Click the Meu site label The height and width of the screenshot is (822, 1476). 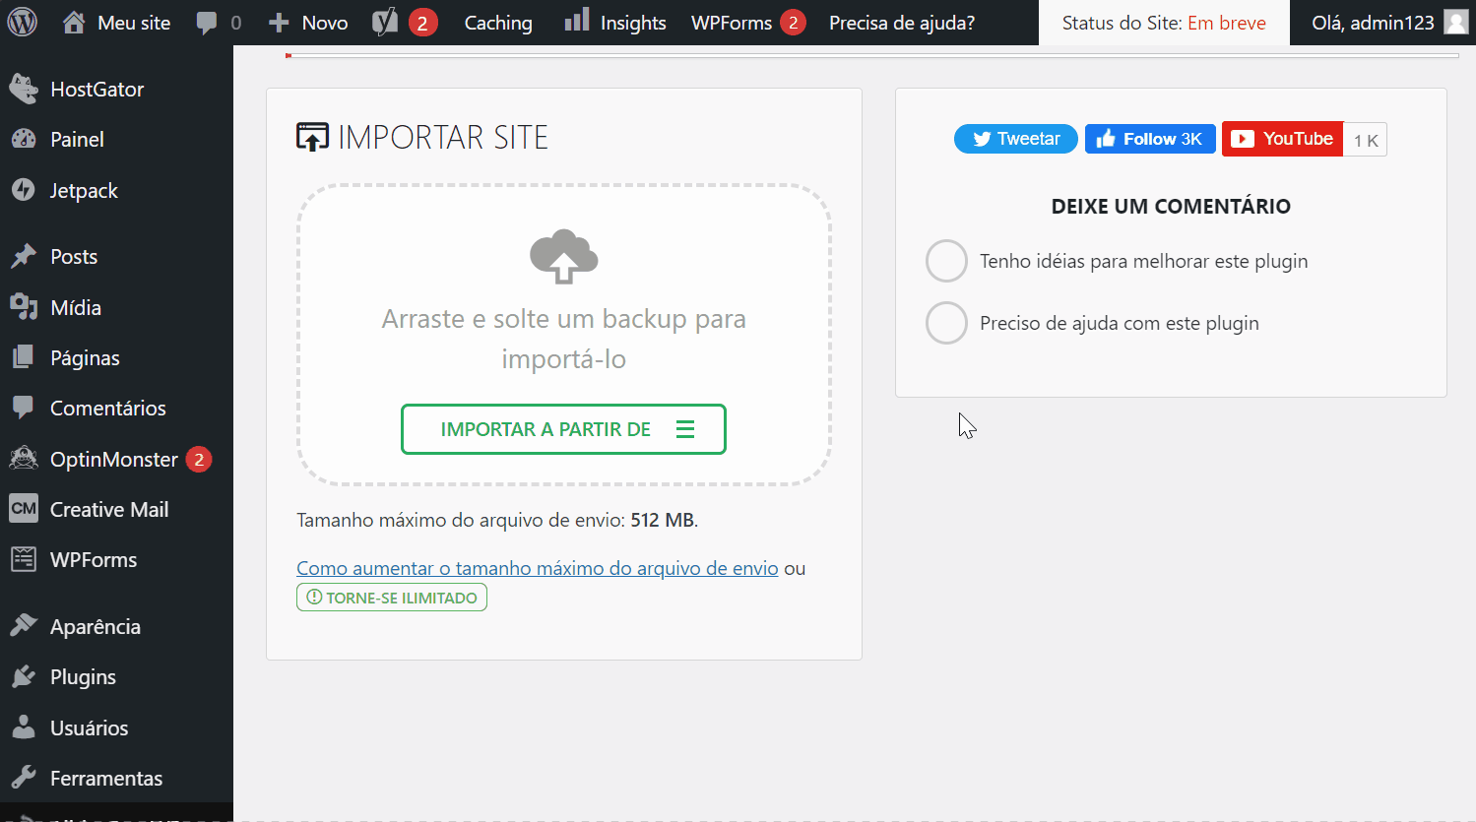(x=134, y=23)
